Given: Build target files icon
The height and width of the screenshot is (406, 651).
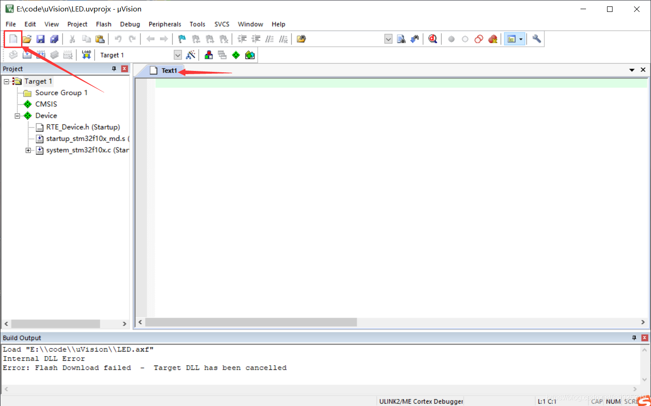Looking at the screenshot, I should [27, 55].
